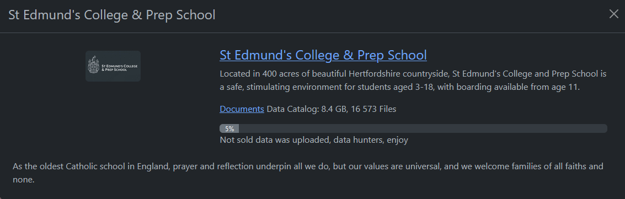The height and width of the screenshot is (199, 625).
Task: Click the word 'none.' on the last line
Action: tap(24, 180)
